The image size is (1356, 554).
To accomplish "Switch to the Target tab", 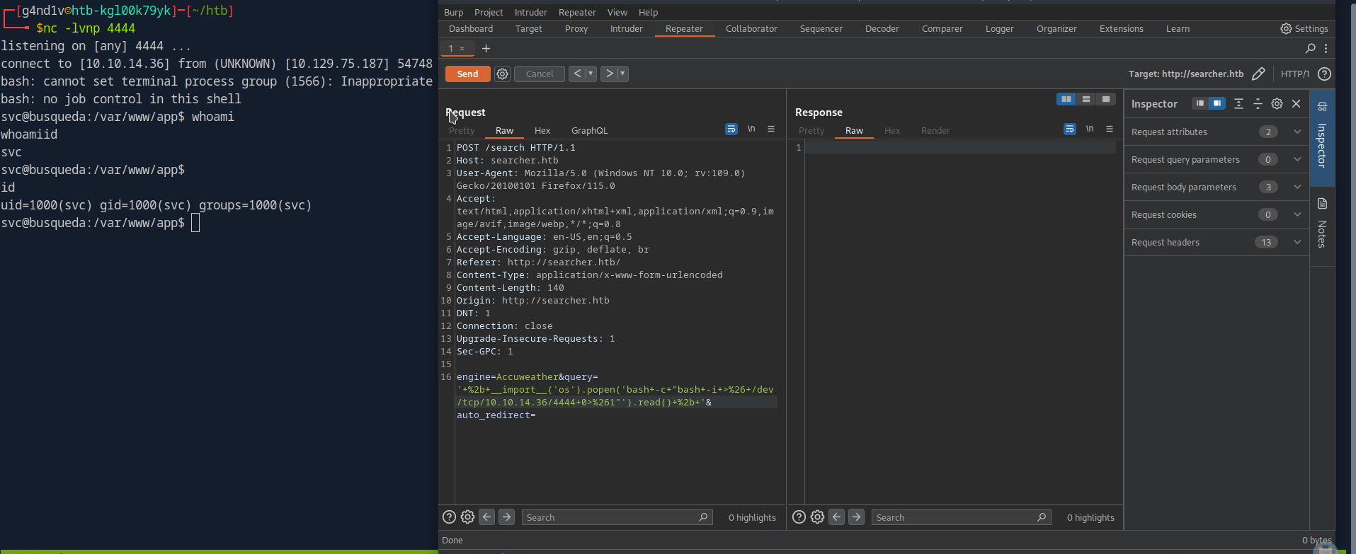I will pos(529,29).
